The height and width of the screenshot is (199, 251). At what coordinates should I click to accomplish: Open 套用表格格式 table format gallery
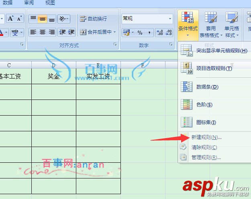point(211,25)
